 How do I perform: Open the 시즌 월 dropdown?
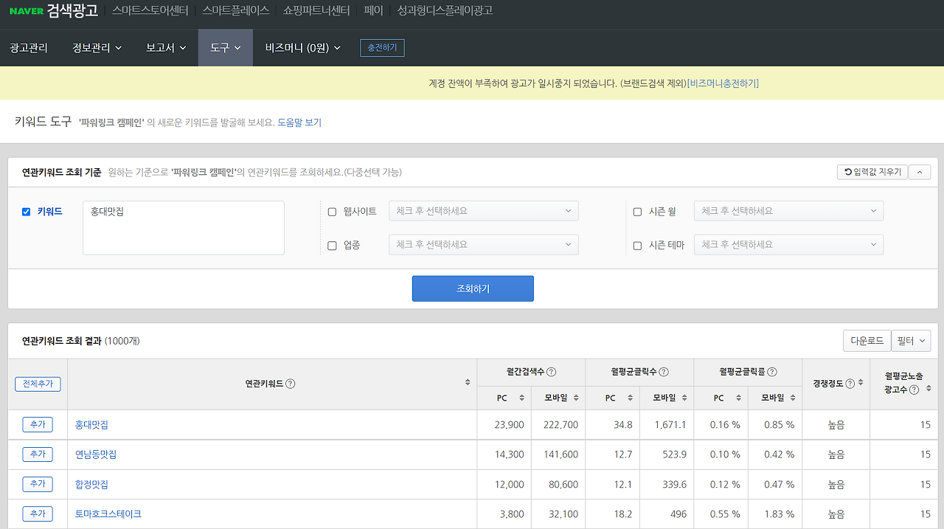click(788, 211)
